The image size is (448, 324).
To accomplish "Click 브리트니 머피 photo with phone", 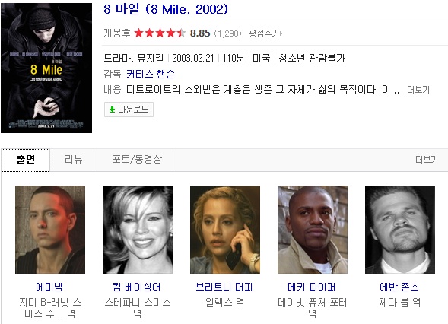I will pos(225,230).
